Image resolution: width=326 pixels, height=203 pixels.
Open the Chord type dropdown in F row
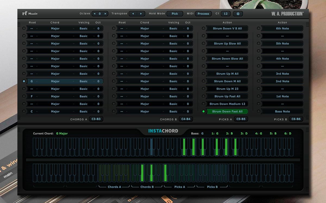coord(55,96)
